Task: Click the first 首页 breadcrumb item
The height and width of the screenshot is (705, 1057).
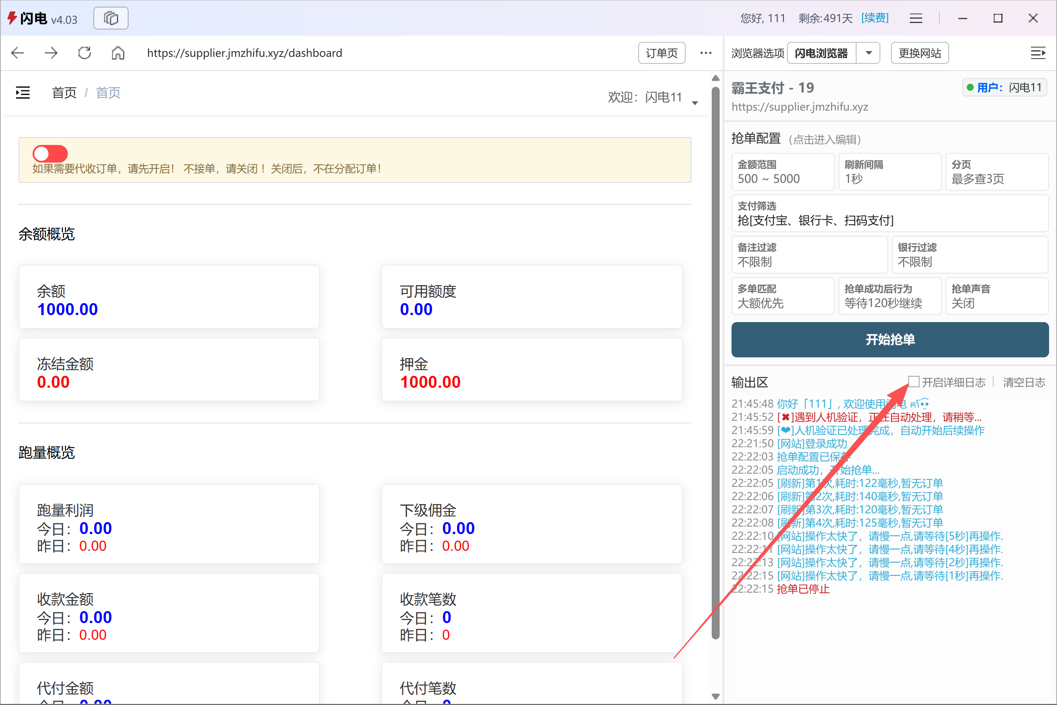Action: (64, 93)
